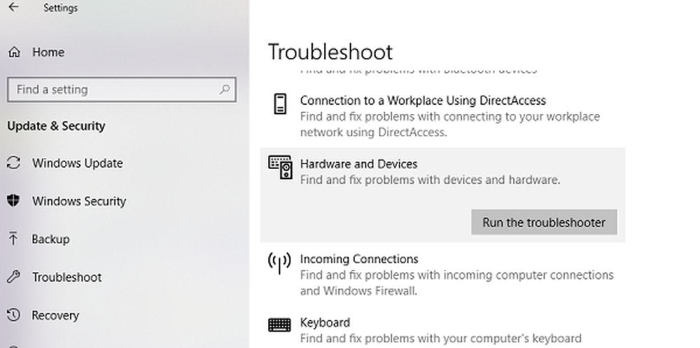Click the search magnifier icon
This screenshot has width=700, height=348.
coord(225,89)
